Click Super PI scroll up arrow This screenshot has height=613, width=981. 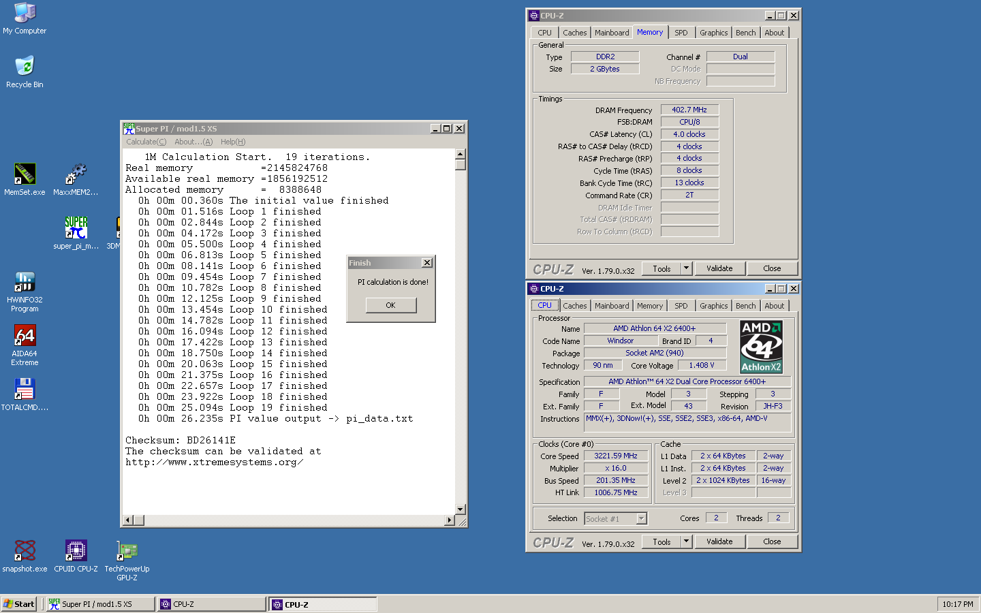(x=461, y=154)
